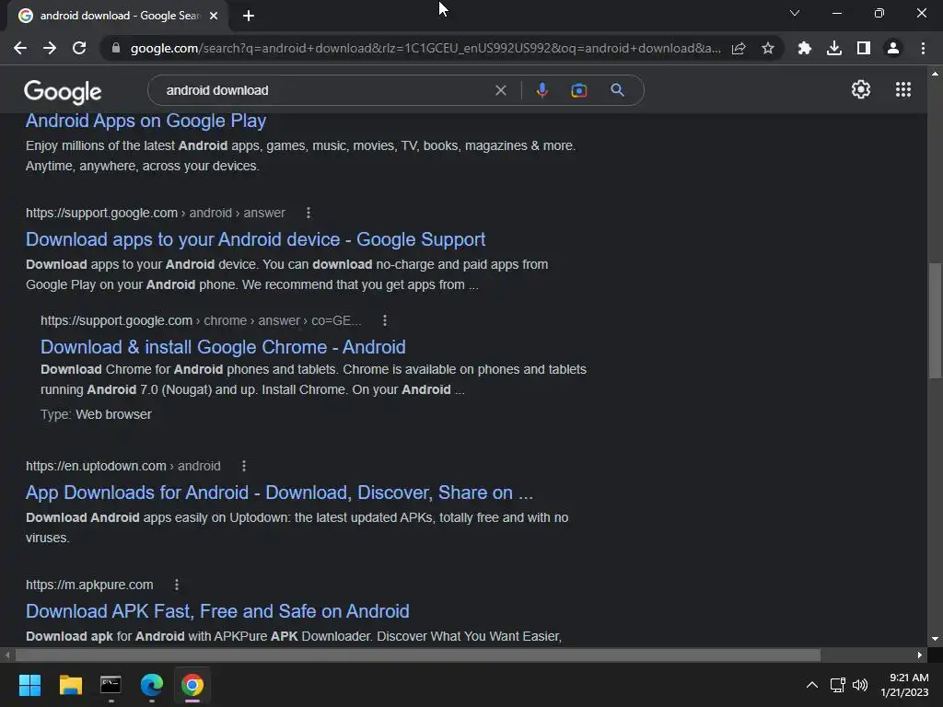Open the terminal from the taskbar
Image resolution: width=943 pixels, height=707 pixels.
click(111, 685)
